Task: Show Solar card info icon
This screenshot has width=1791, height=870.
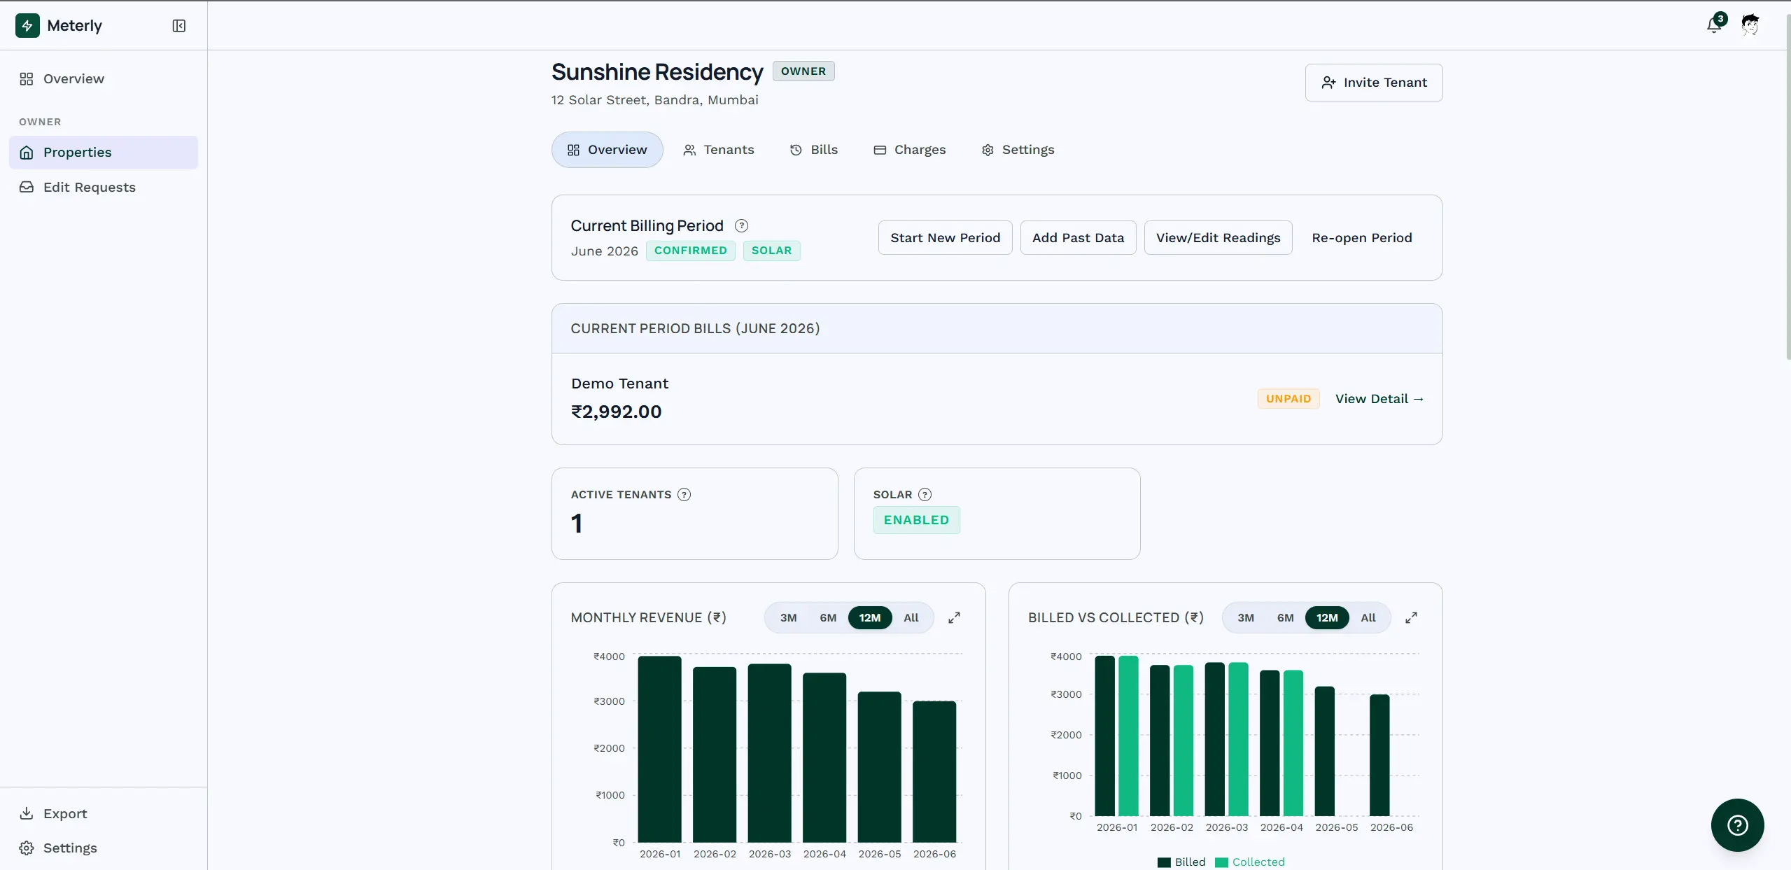Action: [925, 494]
